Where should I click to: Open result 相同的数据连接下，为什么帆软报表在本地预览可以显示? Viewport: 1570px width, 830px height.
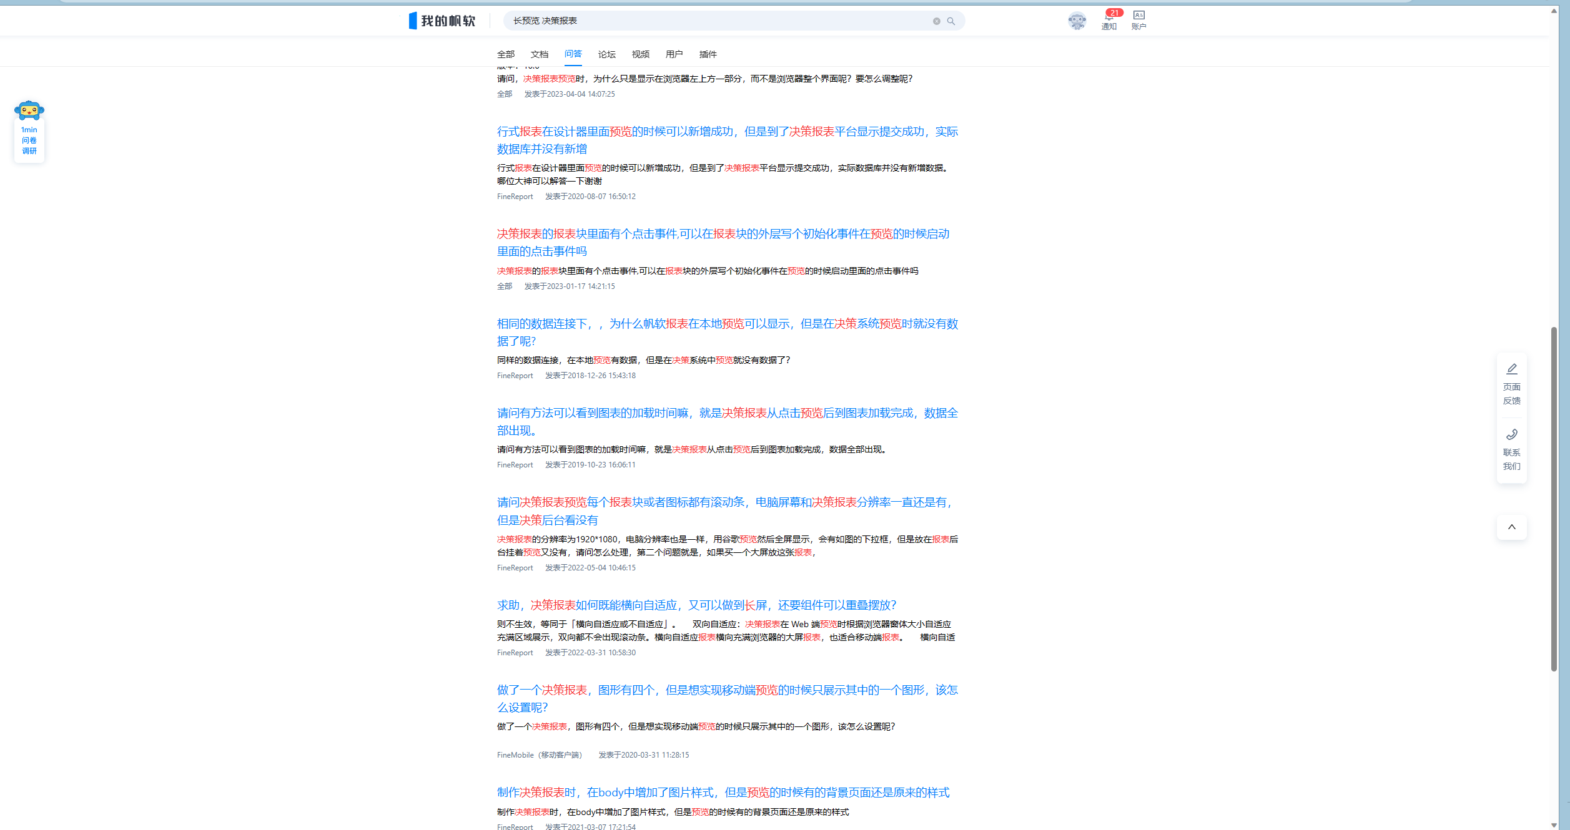pos(728,332)
